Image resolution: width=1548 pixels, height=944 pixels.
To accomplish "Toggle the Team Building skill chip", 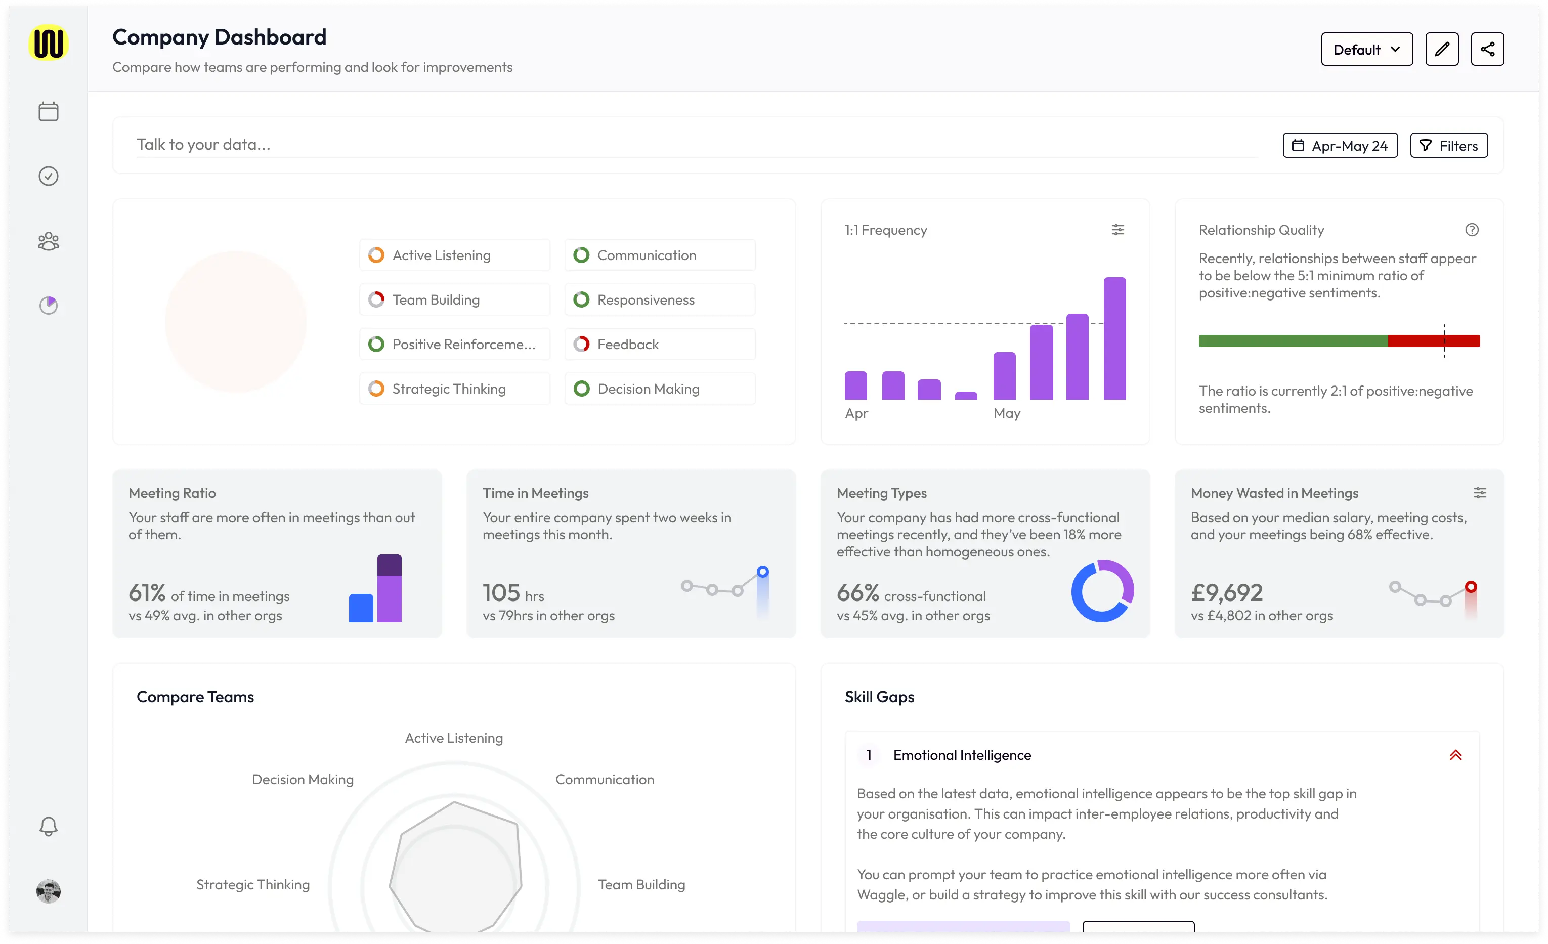I will 454,299.
